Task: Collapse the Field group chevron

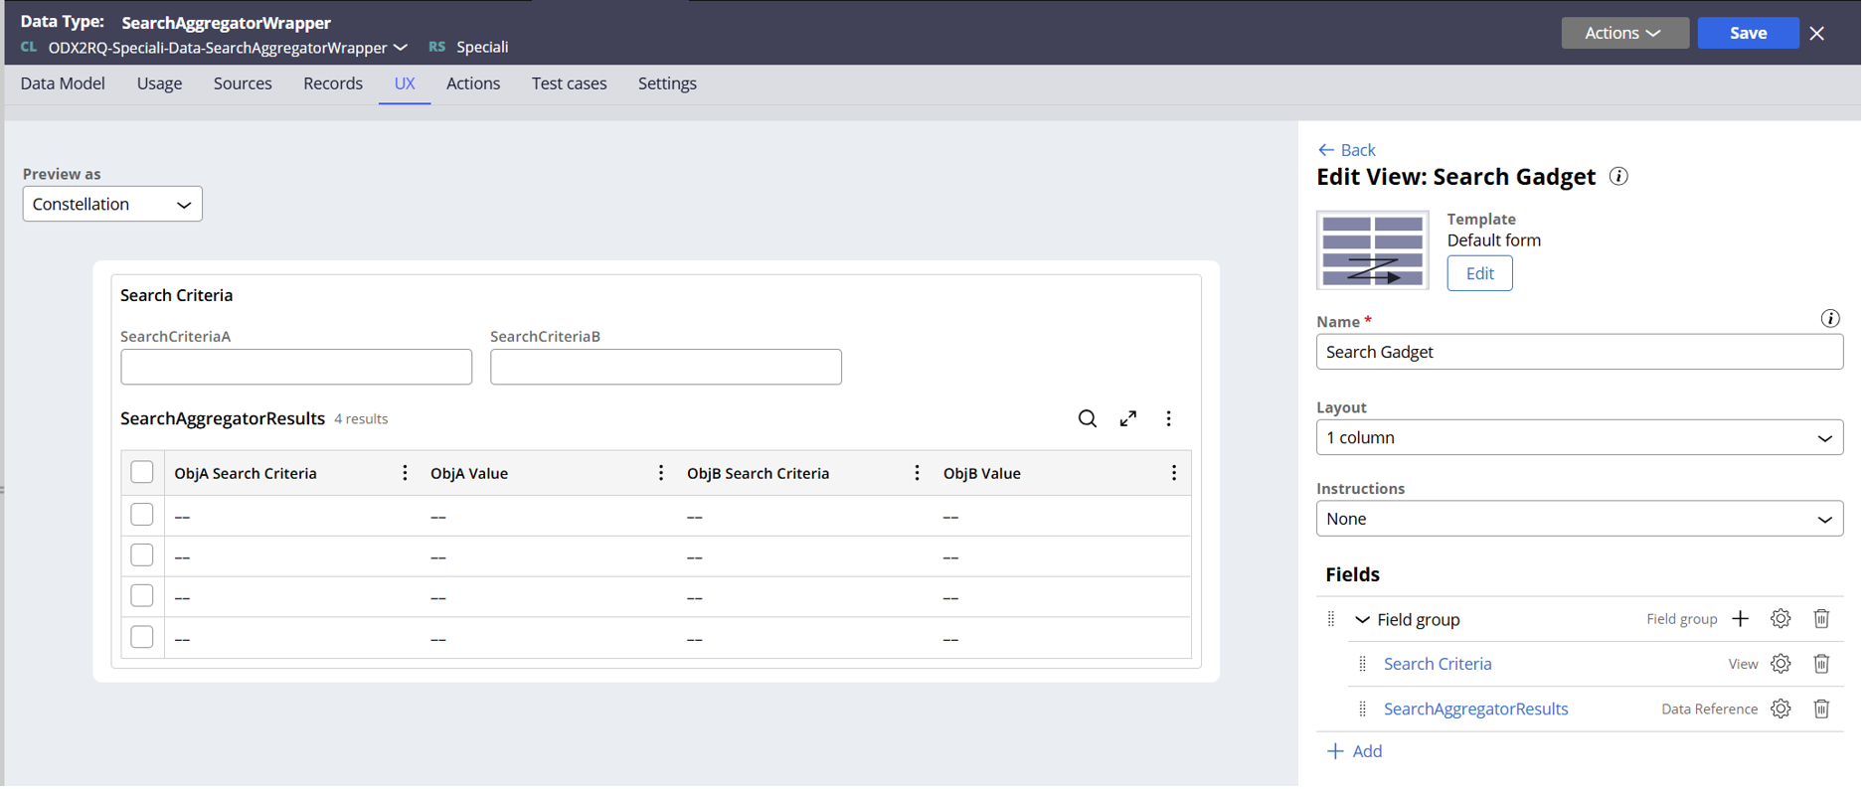Action: 1362,620
